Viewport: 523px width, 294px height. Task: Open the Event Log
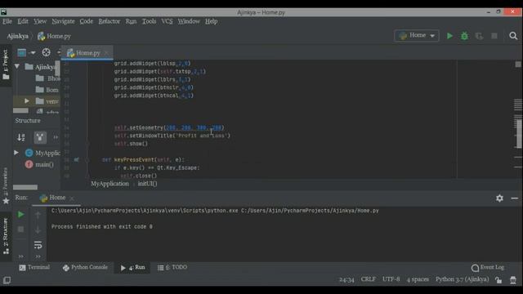[488, 267]
